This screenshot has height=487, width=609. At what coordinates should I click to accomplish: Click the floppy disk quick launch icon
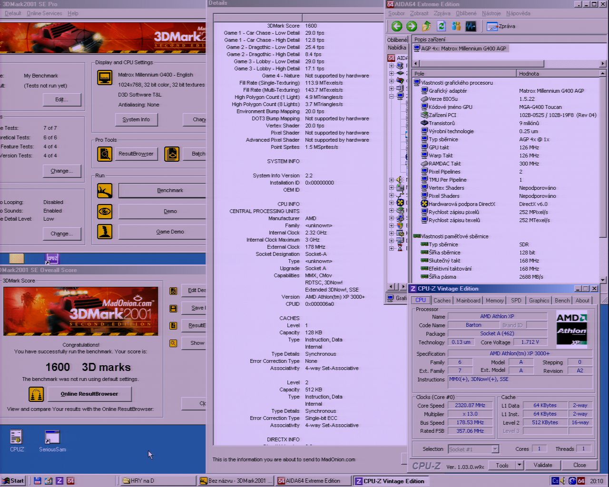[x=38, y=481]
